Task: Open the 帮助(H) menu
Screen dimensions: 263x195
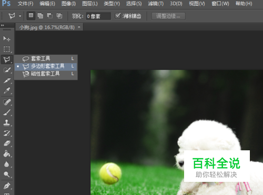Action: pos(244,4)
